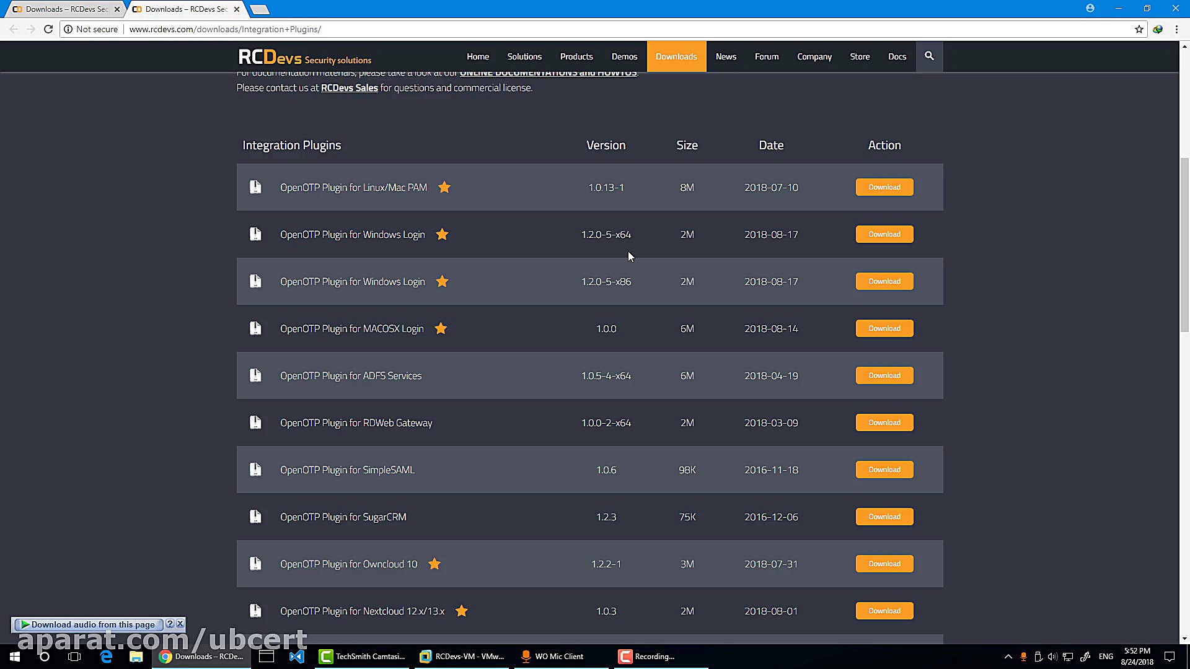Click star next to Nextcloud 12.x/13.x plugin
Screen dimensions: 1190x669
click(x=462, y=611)
